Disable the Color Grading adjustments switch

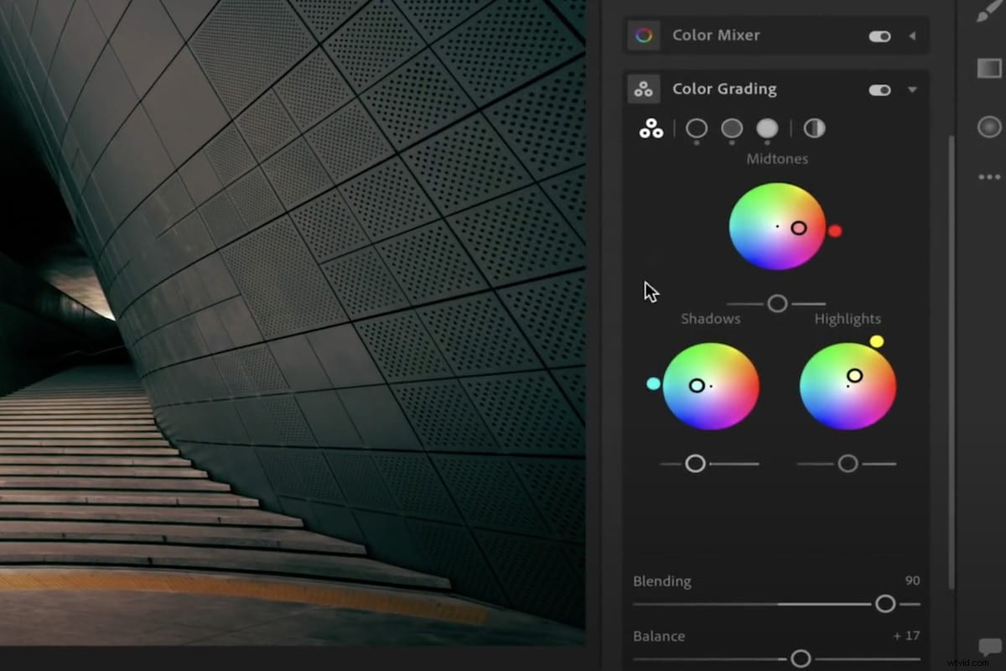(x=879, y=89)
